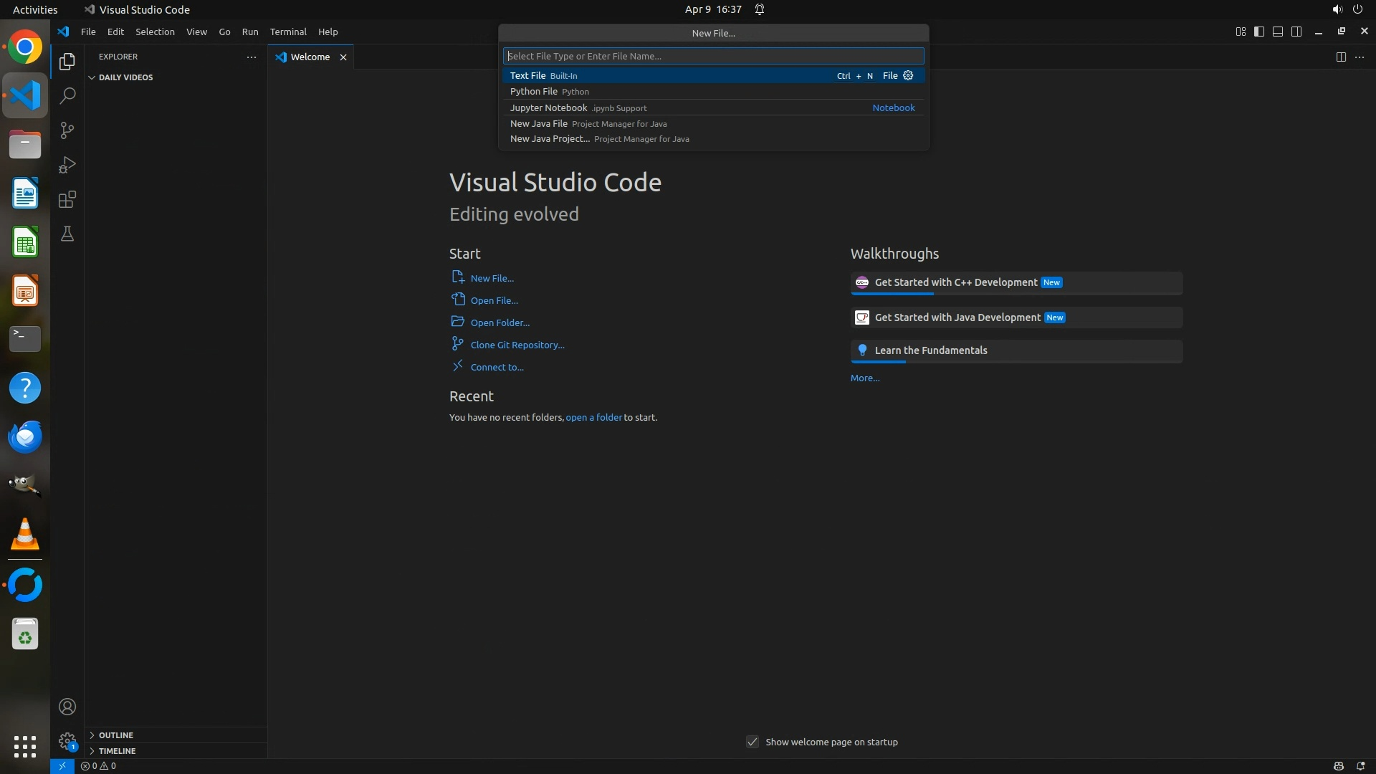Uncheck Show welcome page on startup
Image resolution: width=1376 pixels, height=774 pixels.
[752, 742]
